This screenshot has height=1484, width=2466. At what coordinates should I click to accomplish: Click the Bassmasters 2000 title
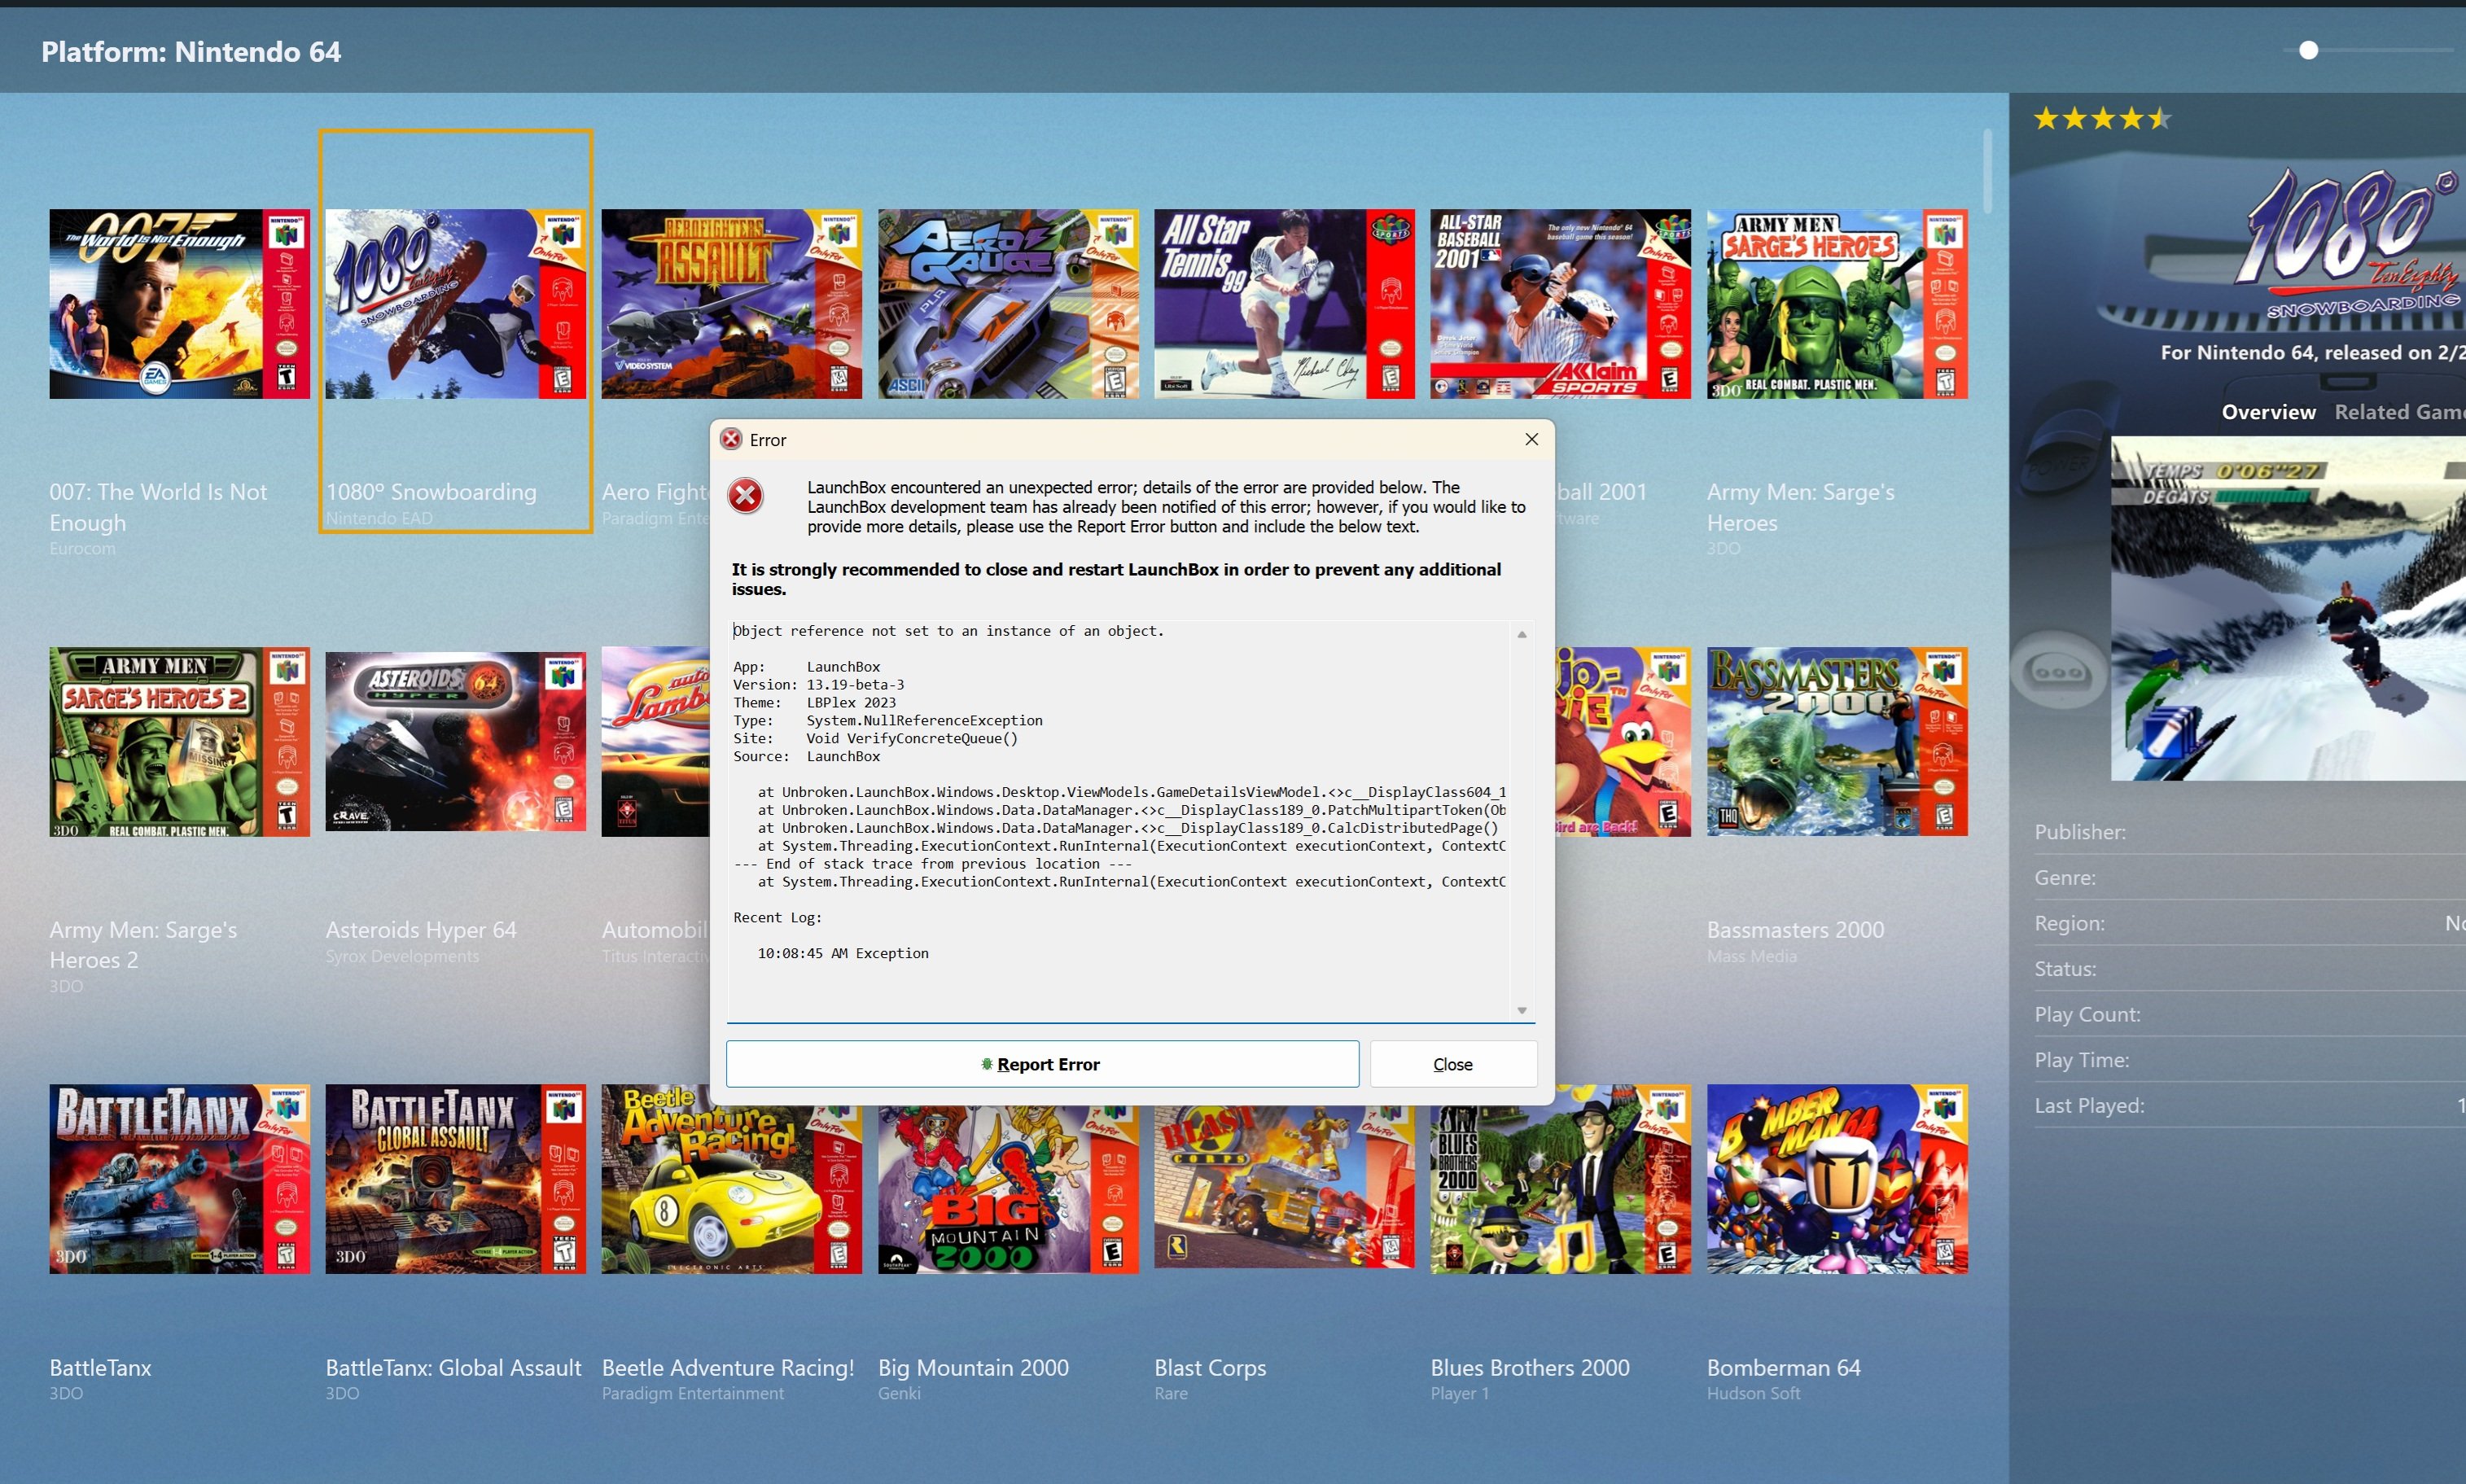pyautogui.click(x=1795, y=930)
